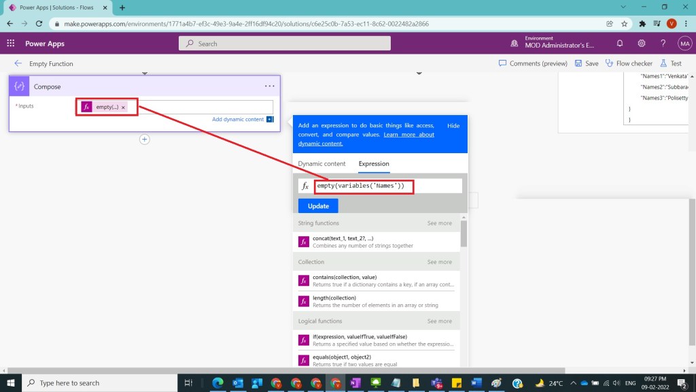
Task: Click the plus icon below Compose
Action: (x=144, y=140)
